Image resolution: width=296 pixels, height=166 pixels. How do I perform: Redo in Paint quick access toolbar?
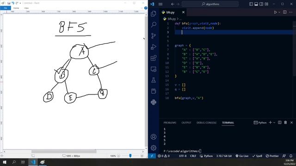17,3
